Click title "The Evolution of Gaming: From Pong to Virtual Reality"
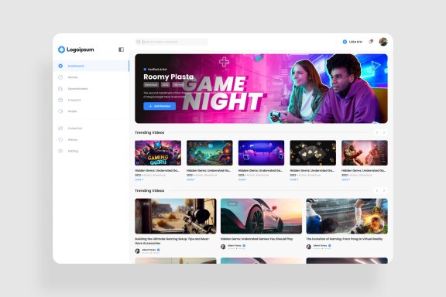This screenshot has width=446, height=297. click(344, 239)
